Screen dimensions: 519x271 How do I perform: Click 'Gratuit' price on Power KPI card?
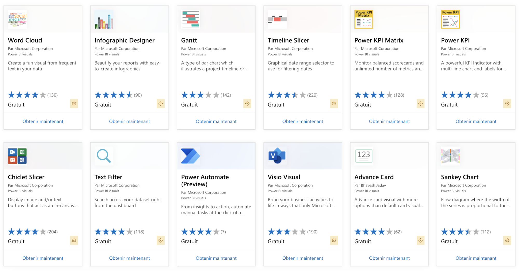click(x=449, y=105)
